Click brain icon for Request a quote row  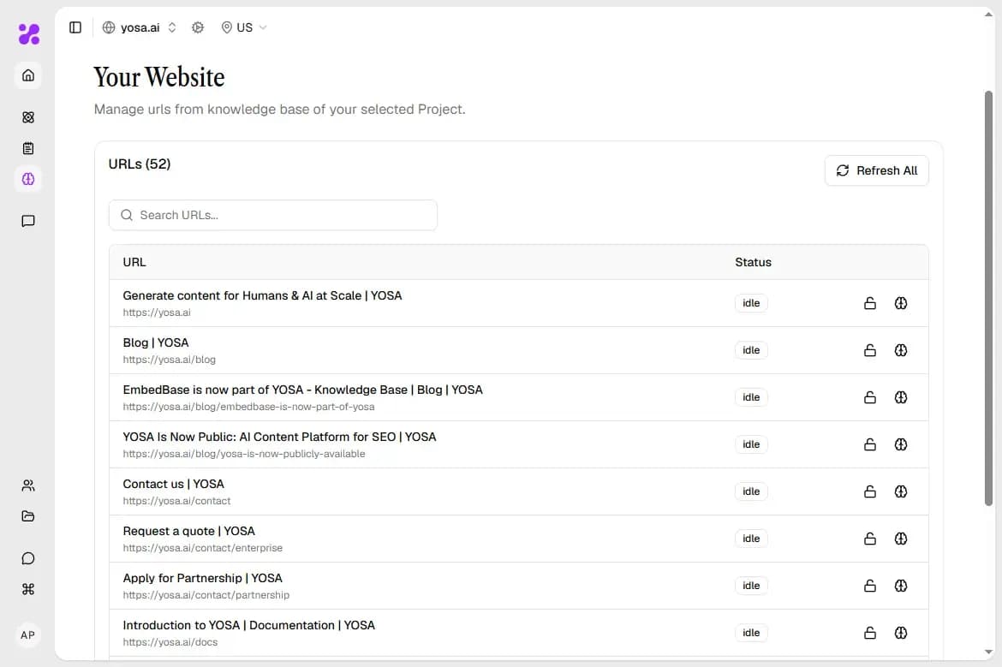click(x=900, y=539)
